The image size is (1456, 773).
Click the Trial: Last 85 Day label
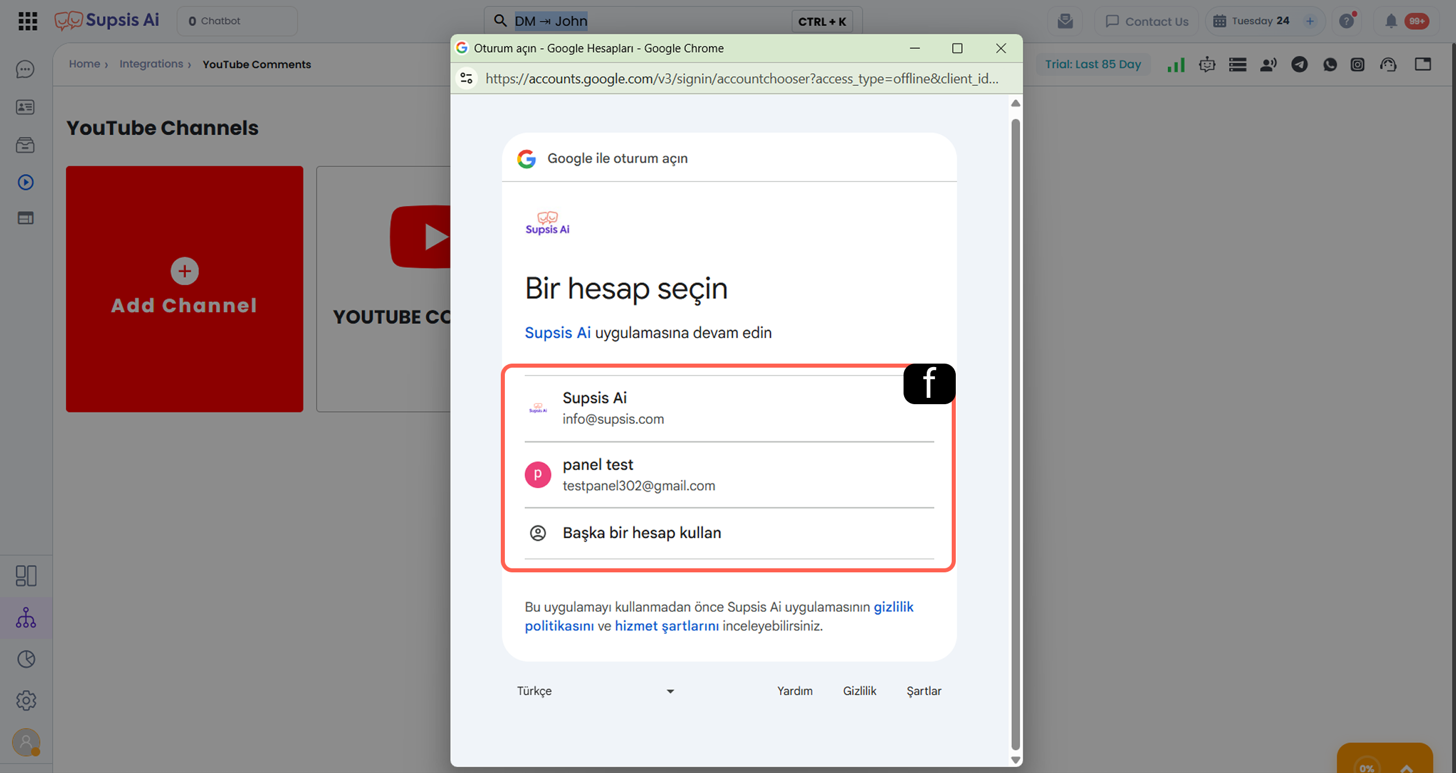(x=1093, y=64)
